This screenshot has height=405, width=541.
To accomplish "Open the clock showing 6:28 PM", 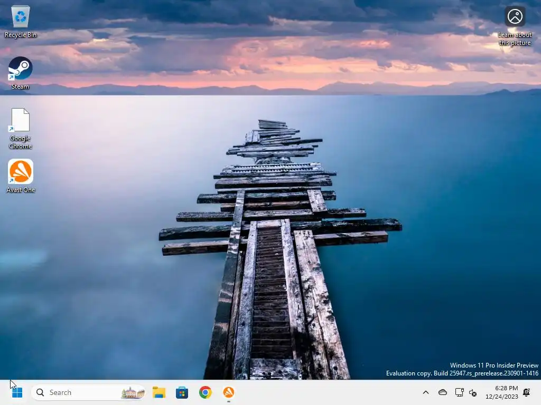I will coord(502,392).
